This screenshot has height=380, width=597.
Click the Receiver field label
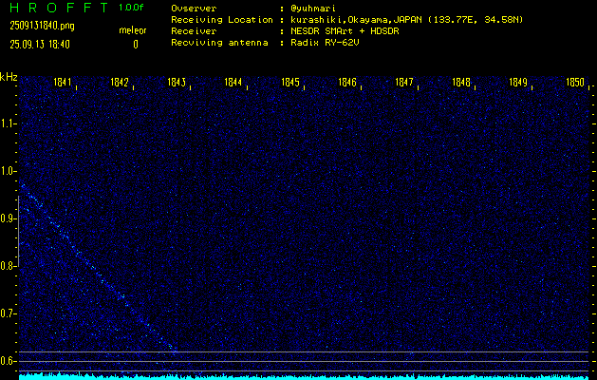(x=194, y=31)
